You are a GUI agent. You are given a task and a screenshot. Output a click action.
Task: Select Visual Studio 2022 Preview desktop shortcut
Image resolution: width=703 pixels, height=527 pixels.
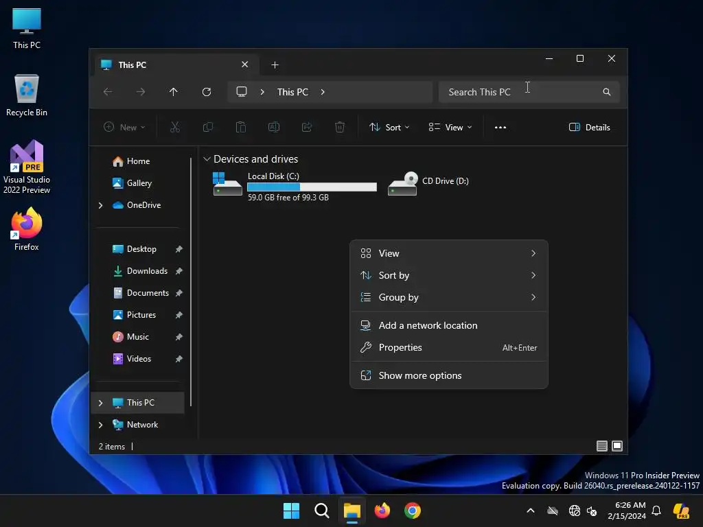click(27, 167)
